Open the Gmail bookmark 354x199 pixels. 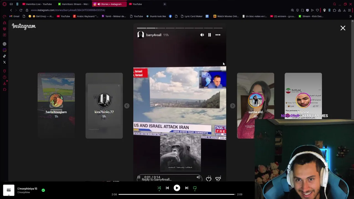click(14, 16)
